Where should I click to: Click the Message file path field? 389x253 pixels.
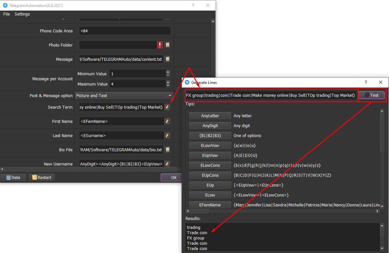coord(121,59)
